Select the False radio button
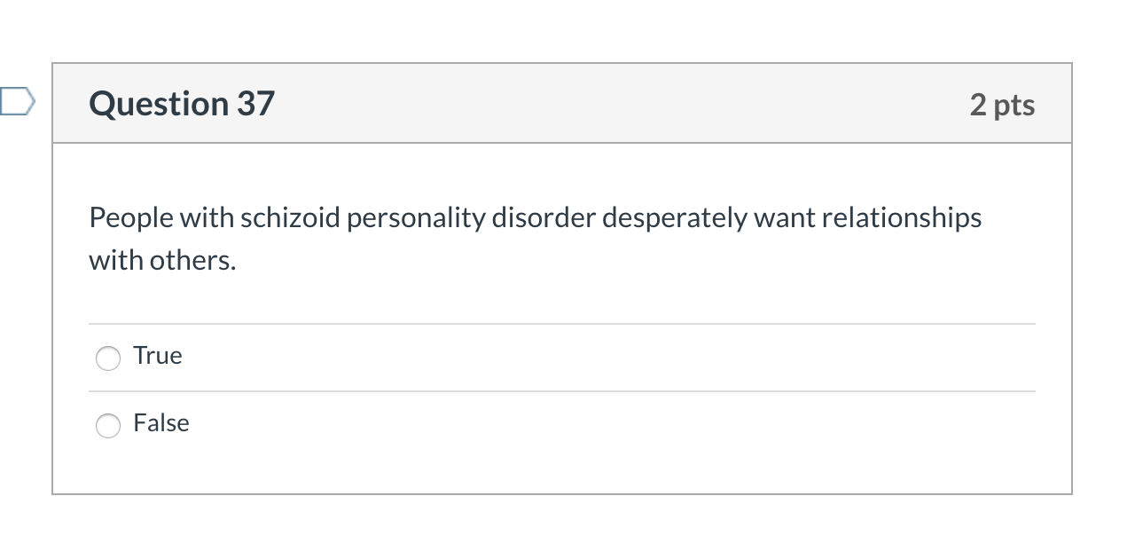This screenshot has height=559, width=1135. click(x=108, y=426)
